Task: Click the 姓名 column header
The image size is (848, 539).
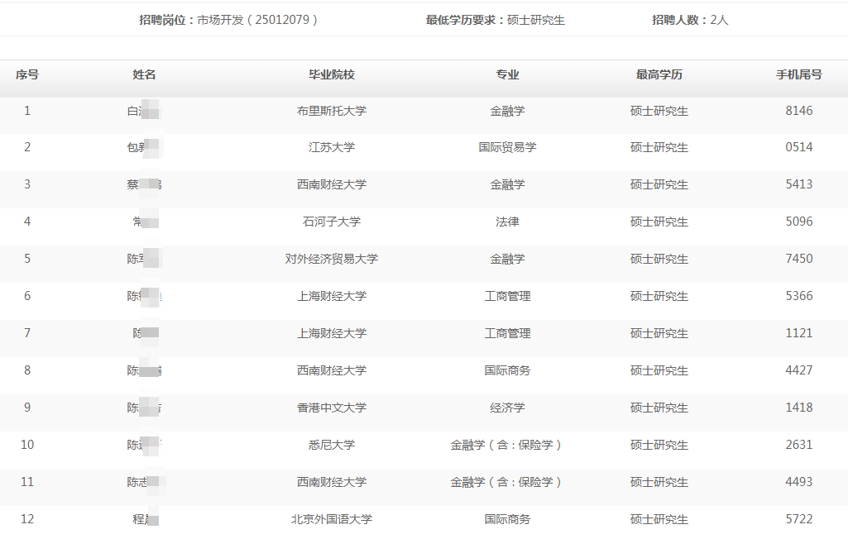Action: 144,74
